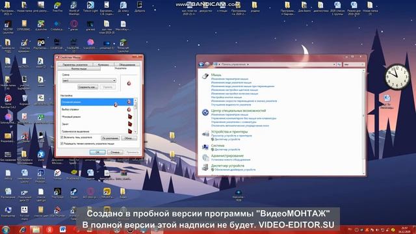Select 'Графическое выделение' pointer row
Image resolution: width=416 pixels, height=234 pixels.
point(97,131)
